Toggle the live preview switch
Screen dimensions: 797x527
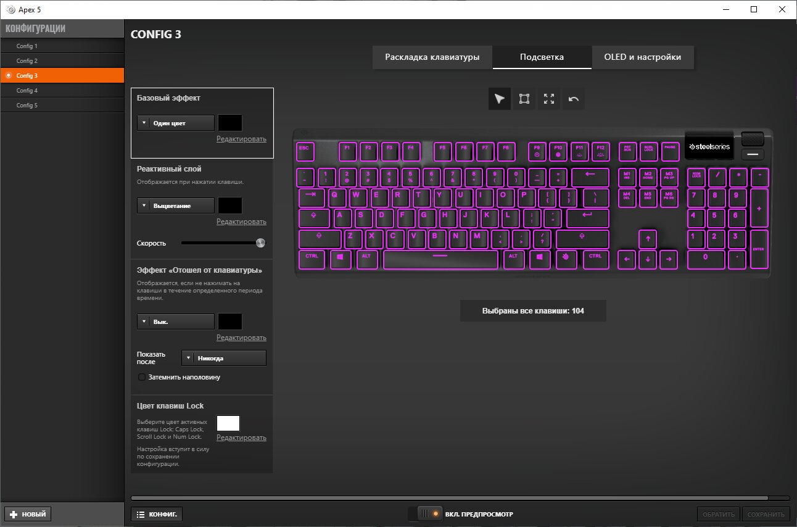pyautogui.click(x=429, y=513)
